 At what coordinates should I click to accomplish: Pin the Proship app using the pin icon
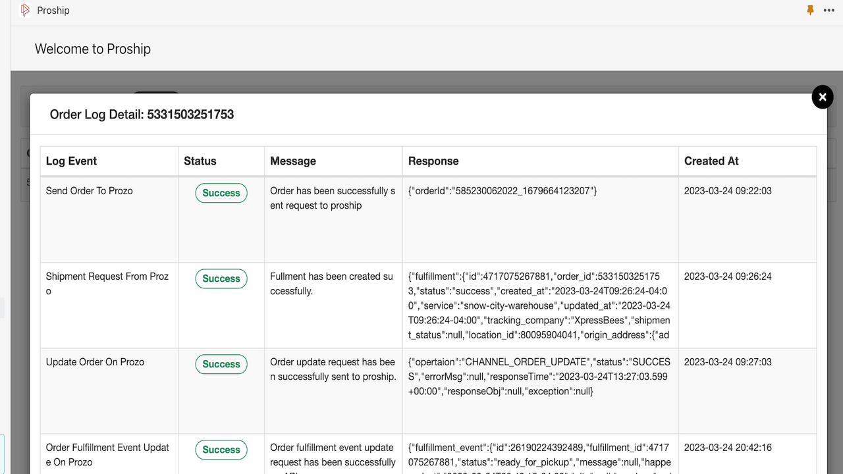pyautogui.click(x=810, y=11)
